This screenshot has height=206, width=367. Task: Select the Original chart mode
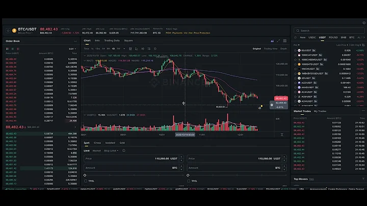click(x=257, y=48)
